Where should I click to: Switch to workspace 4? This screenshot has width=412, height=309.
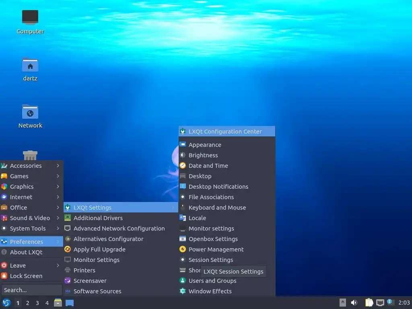coord(47,303)
